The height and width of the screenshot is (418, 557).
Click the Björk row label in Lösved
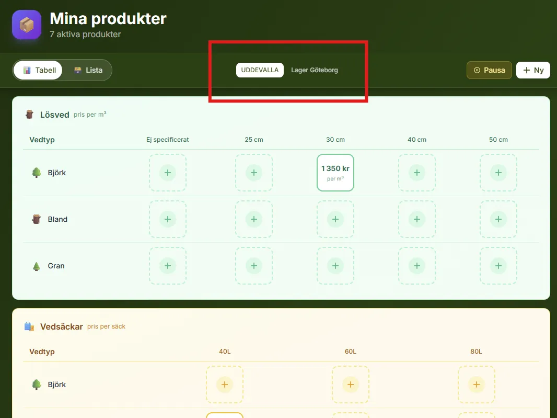tap(57, 173)
